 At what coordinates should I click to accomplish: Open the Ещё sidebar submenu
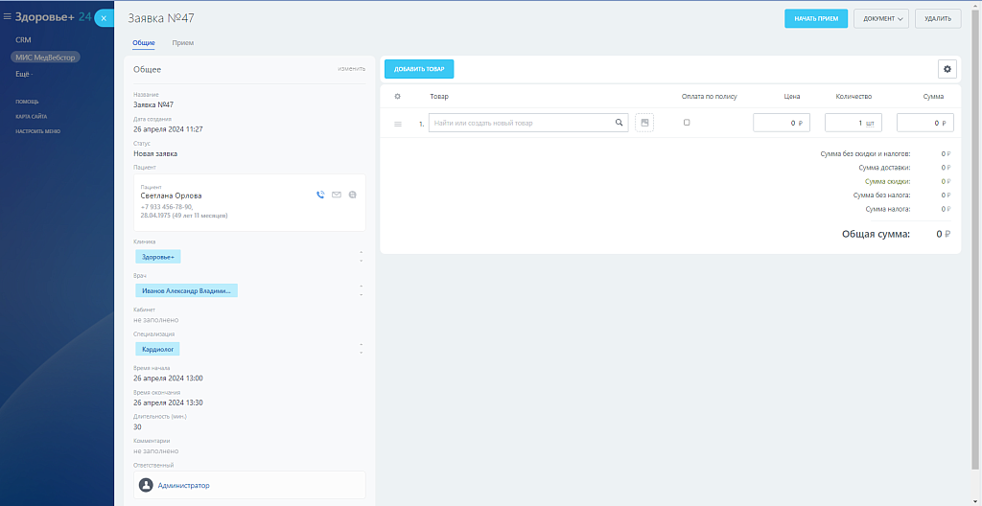pos(23,74)
